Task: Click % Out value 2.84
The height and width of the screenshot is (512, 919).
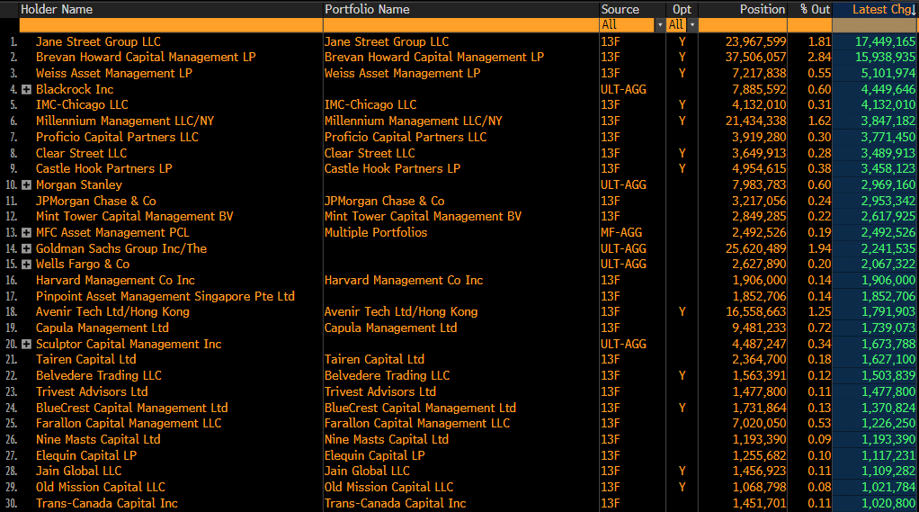Action: [819, 58]
